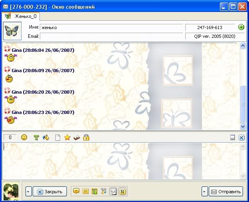Click the own avatar photo at bottom left
Image resolution: width=249 pixels, height=202 pixels.
point(11,192)
